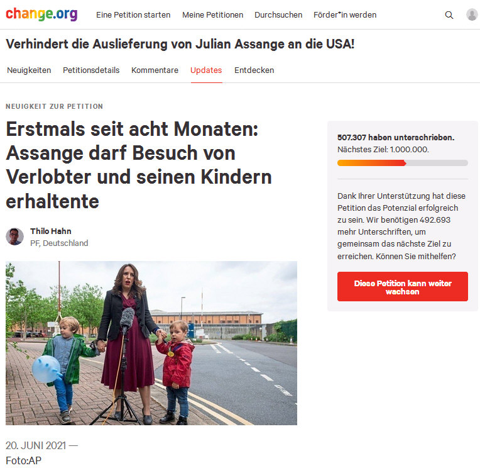Click 'Diese Petition kann weiter wachsen' button
Viewport: 480px width, 468px height.
click(403, 287)
